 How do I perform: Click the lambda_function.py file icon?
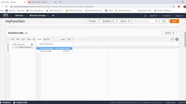tap(17, 47)
